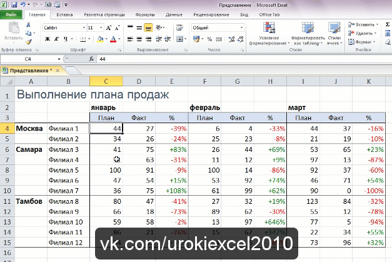Toggle Bold (Ж) formatting
Screen dimensions: 392x262
coord(48,39)
